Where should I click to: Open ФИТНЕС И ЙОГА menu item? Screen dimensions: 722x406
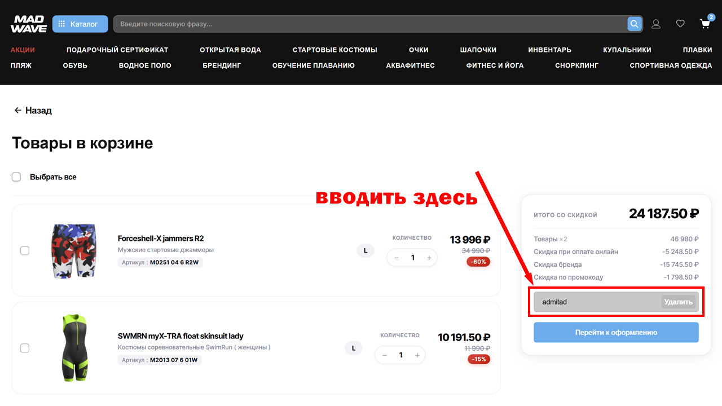[x=495, y=65]
